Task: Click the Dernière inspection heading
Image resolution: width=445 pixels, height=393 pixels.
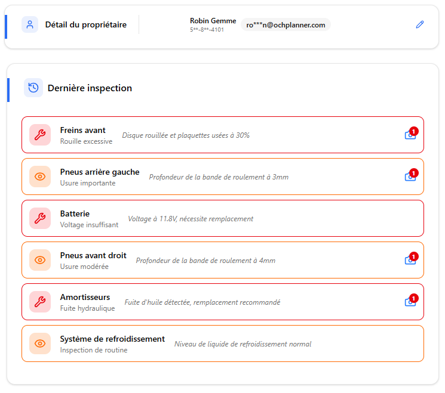Action: (90, 88)
